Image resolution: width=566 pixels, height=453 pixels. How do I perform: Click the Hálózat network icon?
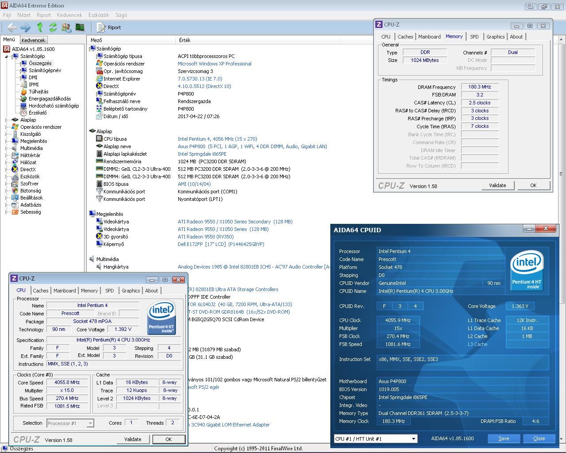tap(15, 162)
